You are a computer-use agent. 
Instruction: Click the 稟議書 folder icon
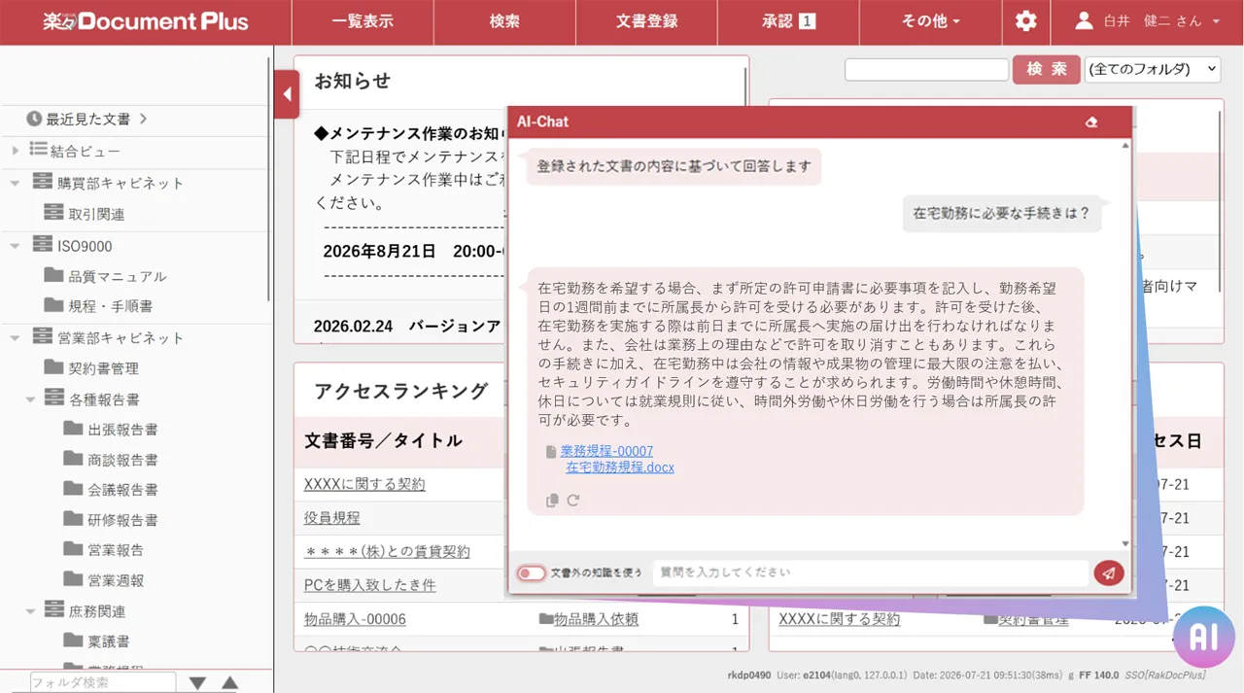click(x=73, y=640)
